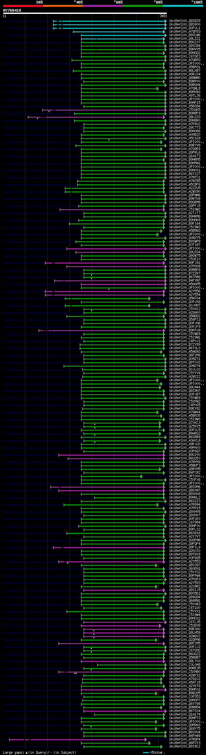Select the UniRef100_B9FJ81 label

click(185, 263)
